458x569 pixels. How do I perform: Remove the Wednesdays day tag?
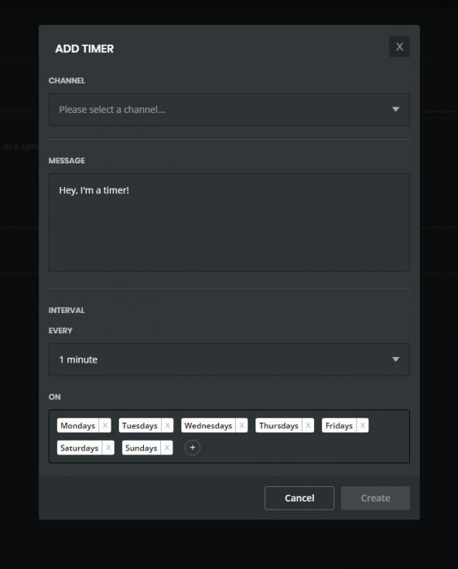(242, 425)
